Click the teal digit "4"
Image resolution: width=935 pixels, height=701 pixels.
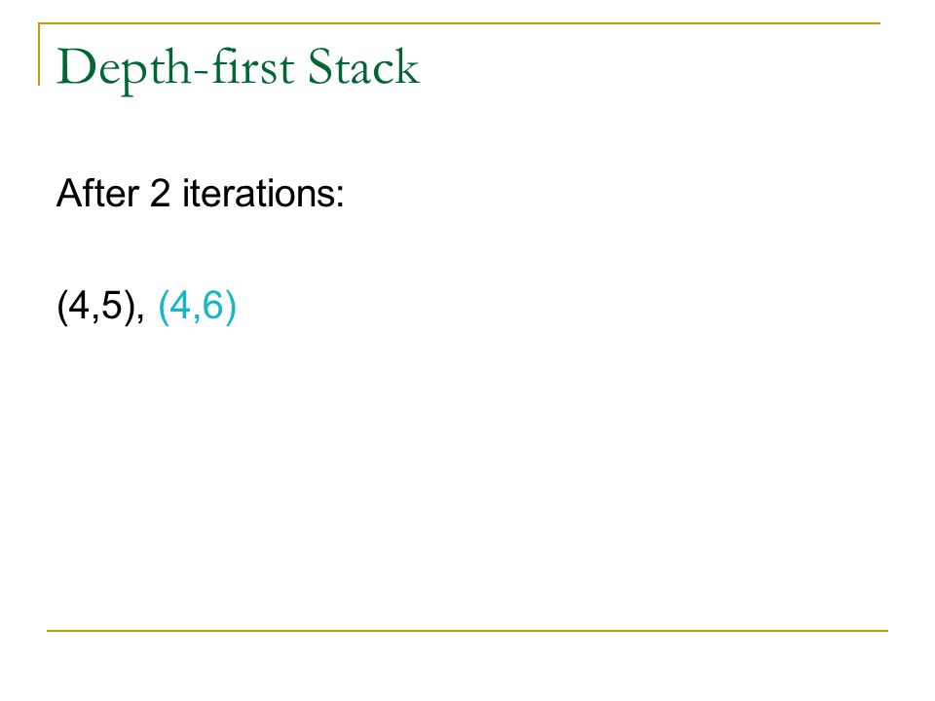(181, 305)
